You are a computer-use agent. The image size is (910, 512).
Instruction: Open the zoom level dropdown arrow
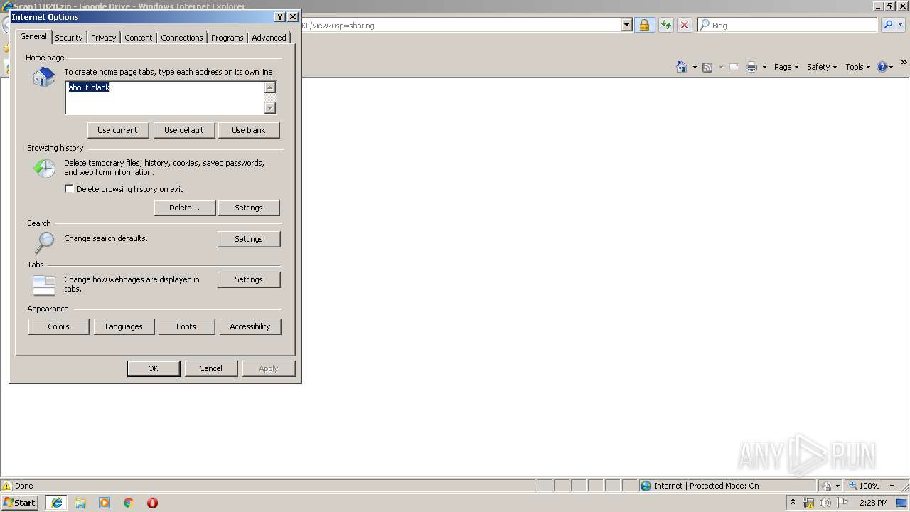click(x=892, y=486)
